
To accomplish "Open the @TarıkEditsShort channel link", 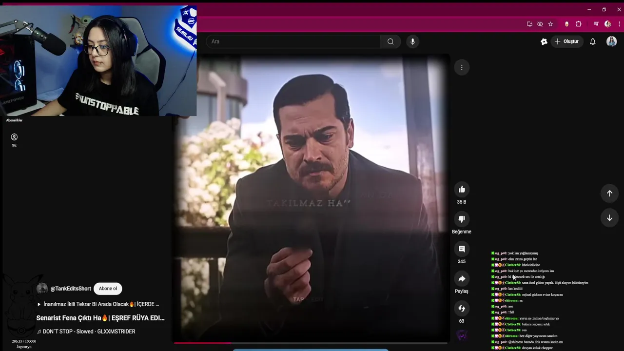I will pyautogui.click(x=71, y=289).
